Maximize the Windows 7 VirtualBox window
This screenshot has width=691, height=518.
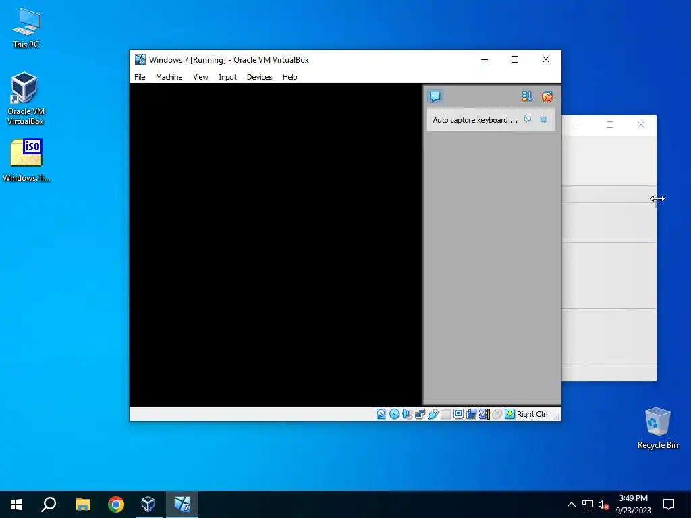pos(515,59)
